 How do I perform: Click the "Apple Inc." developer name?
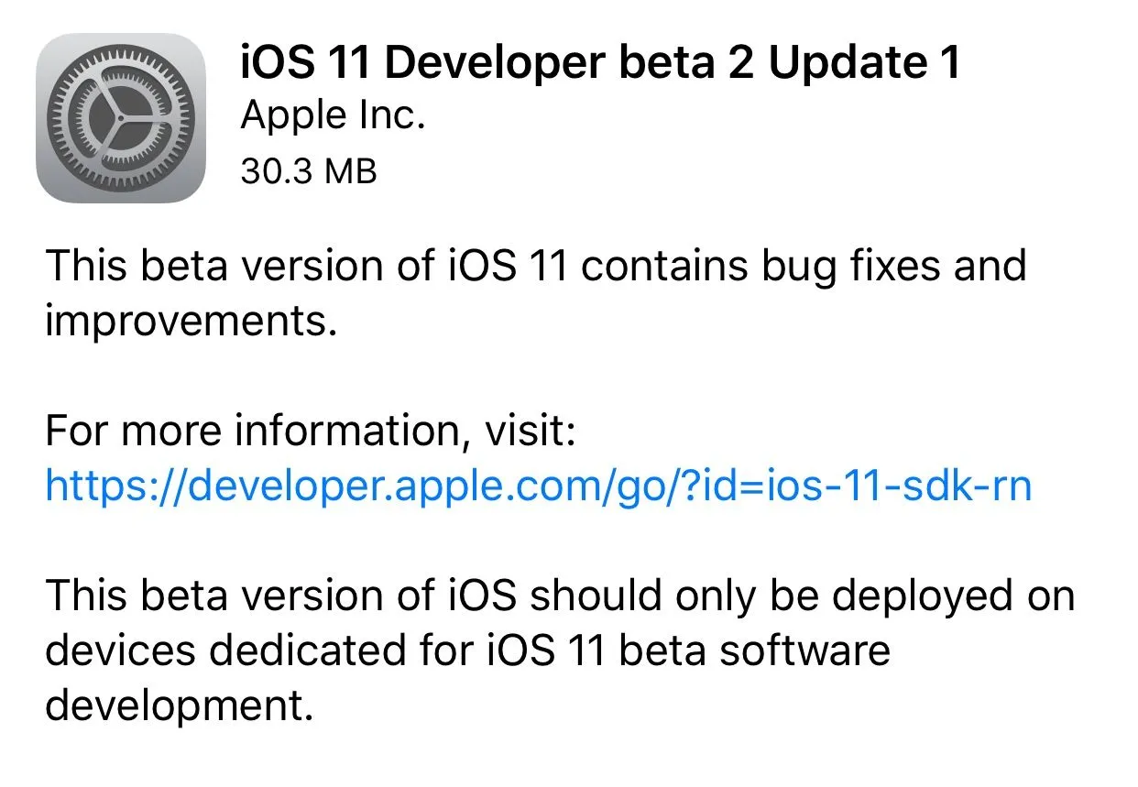pos(334,116)
